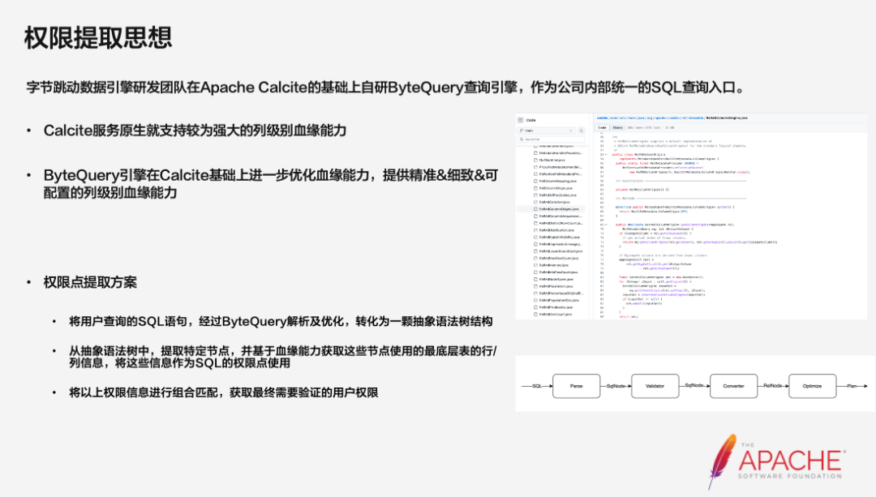Click the slide title 权限提取思想

tap(98, 37)
